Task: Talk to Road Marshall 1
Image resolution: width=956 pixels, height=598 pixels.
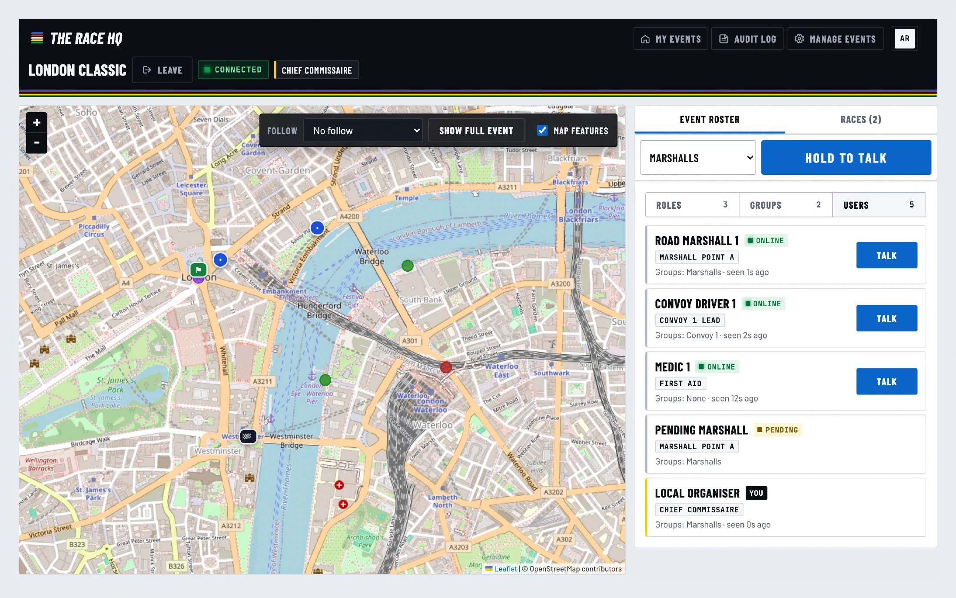Action: click(886, 255)
